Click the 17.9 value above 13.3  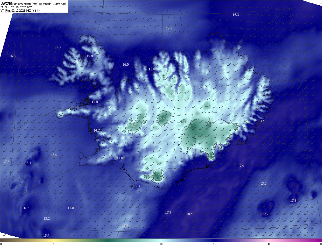[241, 166]
